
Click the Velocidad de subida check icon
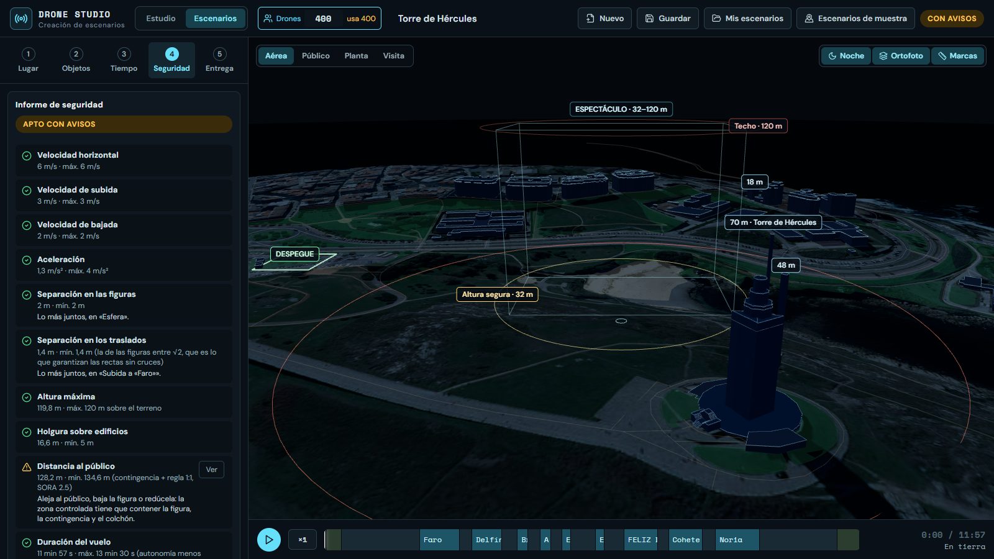pyautogui.click(x=27, y=191)
